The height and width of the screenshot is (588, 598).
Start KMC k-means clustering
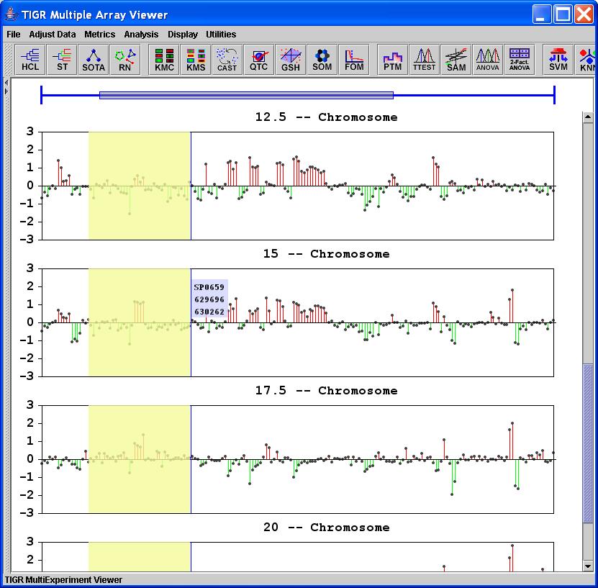pyautogui.click(x=165, y=60)
